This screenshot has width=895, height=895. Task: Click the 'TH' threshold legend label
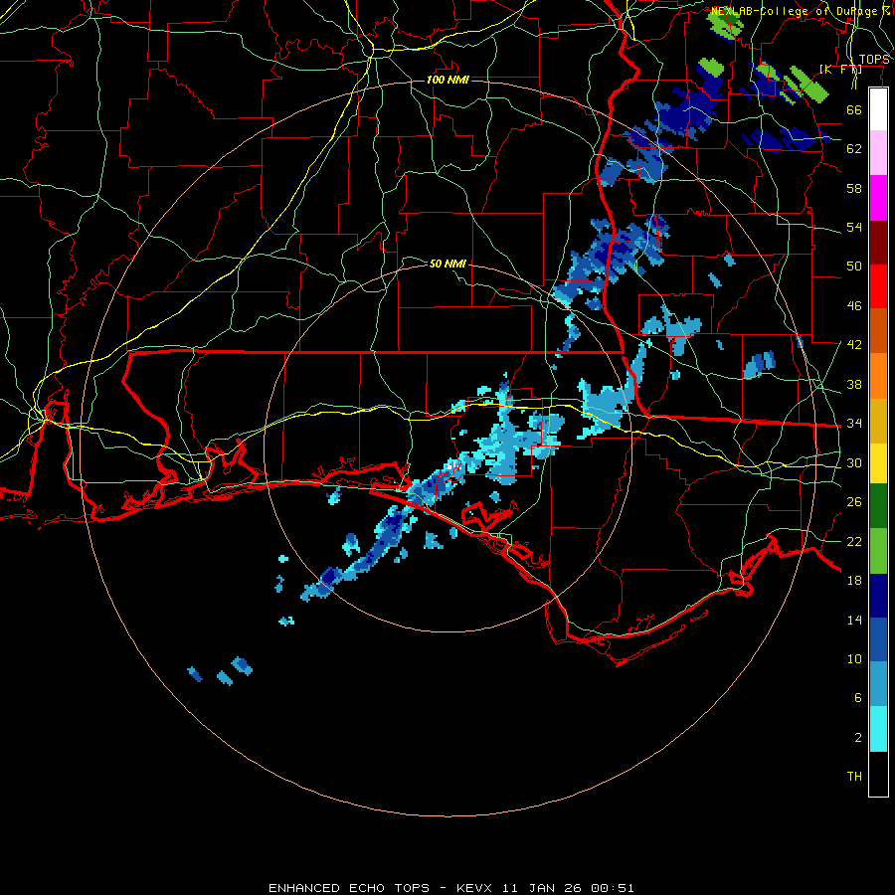click(854, 777)
